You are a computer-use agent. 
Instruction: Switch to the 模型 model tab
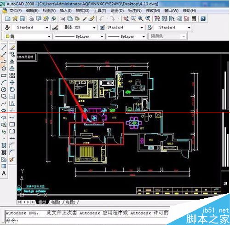(x=42, y=202)
